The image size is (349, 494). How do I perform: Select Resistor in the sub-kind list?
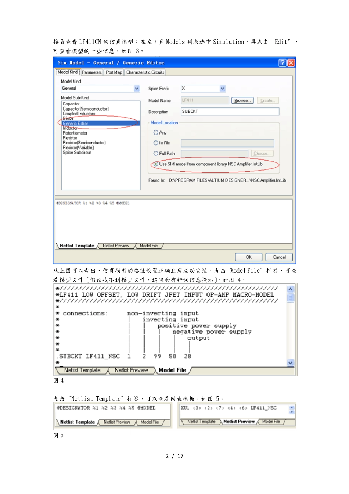[70, 138]
